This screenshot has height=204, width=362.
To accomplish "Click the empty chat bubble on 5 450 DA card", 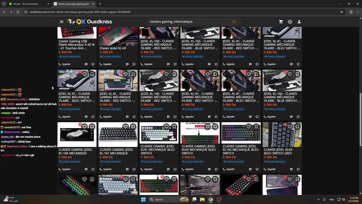I will coord(93,64).
